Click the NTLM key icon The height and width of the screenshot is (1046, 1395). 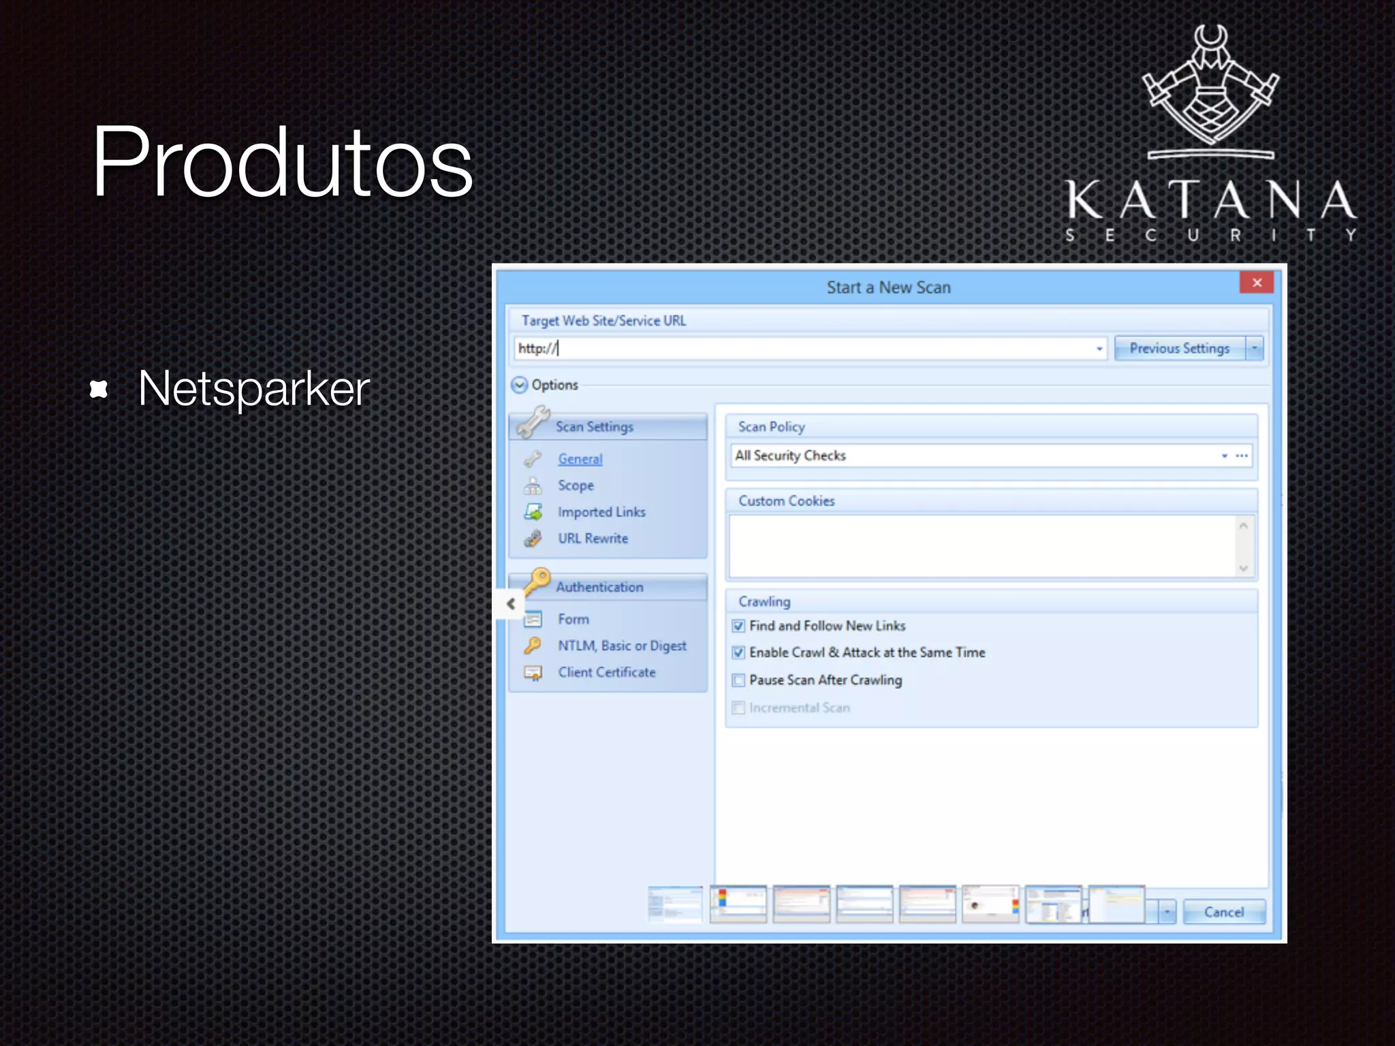(533, 646)
